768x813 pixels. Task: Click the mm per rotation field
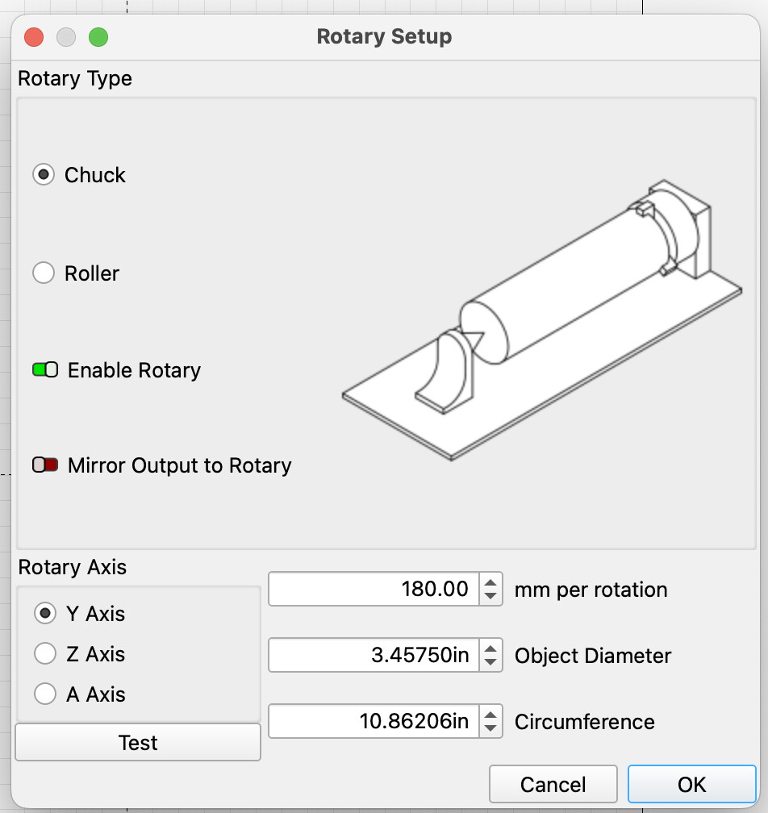point(374,590)
